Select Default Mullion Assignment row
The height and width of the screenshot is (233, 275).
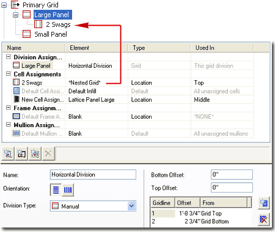point(133,133)
